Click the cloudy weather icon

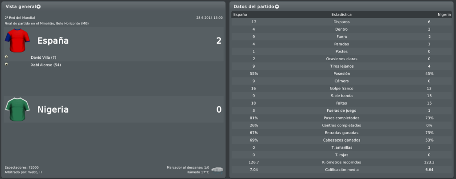[x=217, y=169]
